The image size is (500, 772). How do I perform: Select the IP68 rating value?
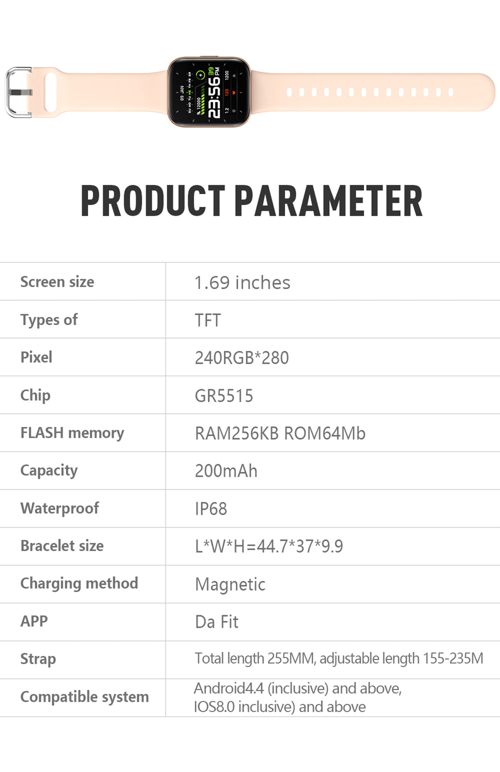coord(211,509)
